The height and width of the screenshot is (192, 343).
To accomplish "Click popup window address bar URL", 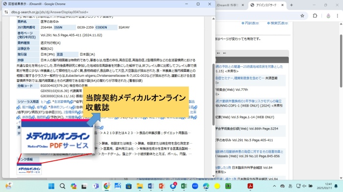I will pyautogui.click(x=49, y=12).
